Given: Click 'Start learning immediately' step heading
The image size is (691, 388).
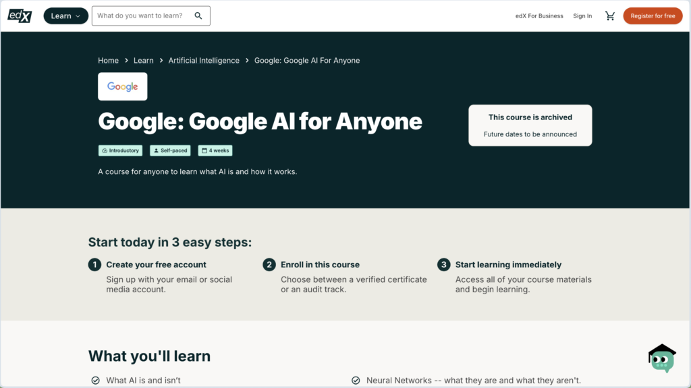Looking at the screenshot, I should tap(508, 265).
